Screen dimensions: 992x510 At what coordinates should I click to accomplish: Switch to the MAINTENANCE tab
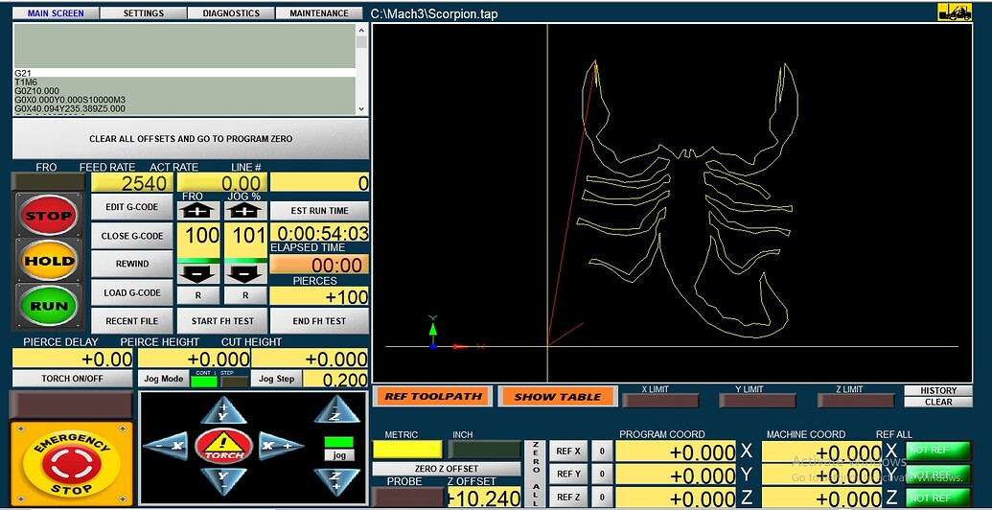click(x=319, y=13)
